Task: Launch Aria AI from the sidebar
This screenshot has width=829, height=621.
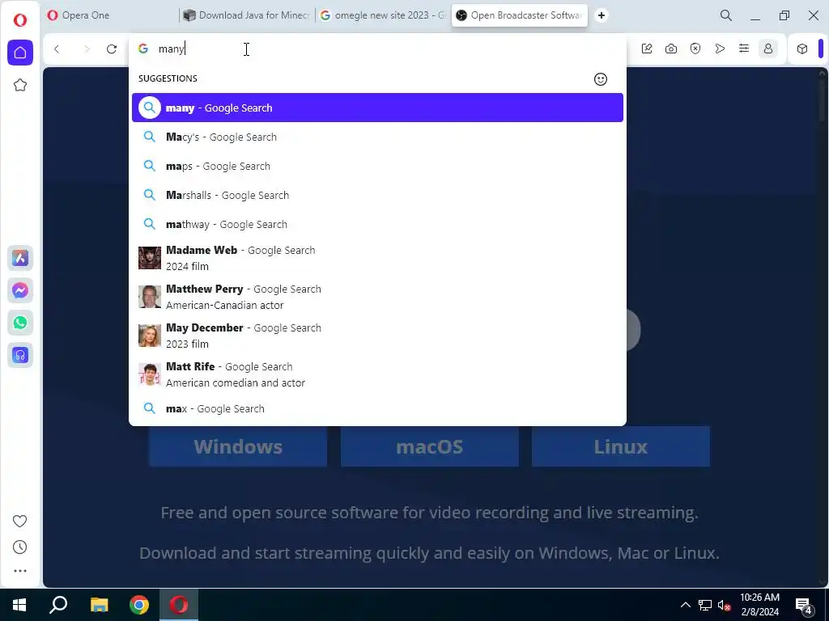Action: pos(20,258)
